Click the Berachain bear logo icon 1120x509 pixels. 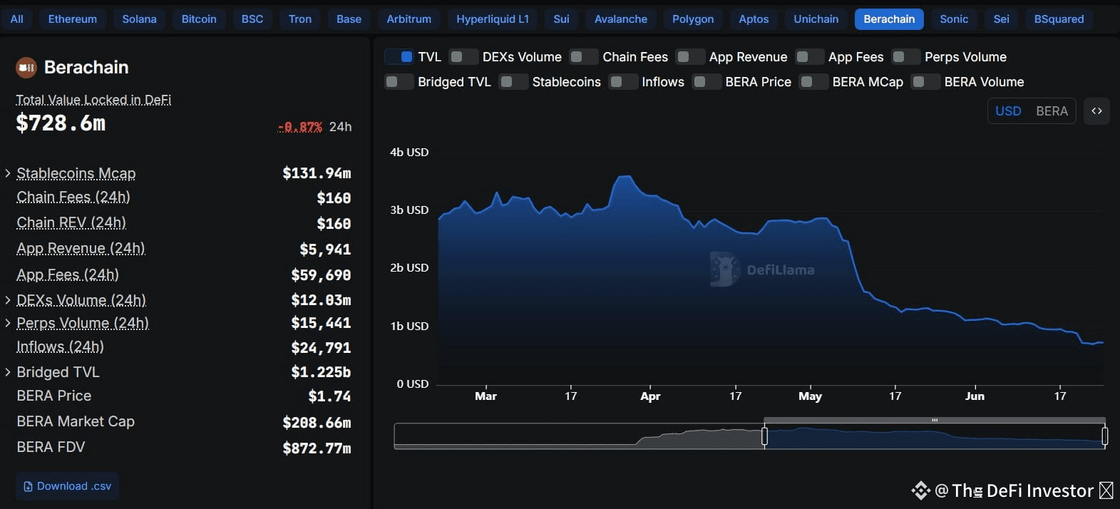click(26, 68)
